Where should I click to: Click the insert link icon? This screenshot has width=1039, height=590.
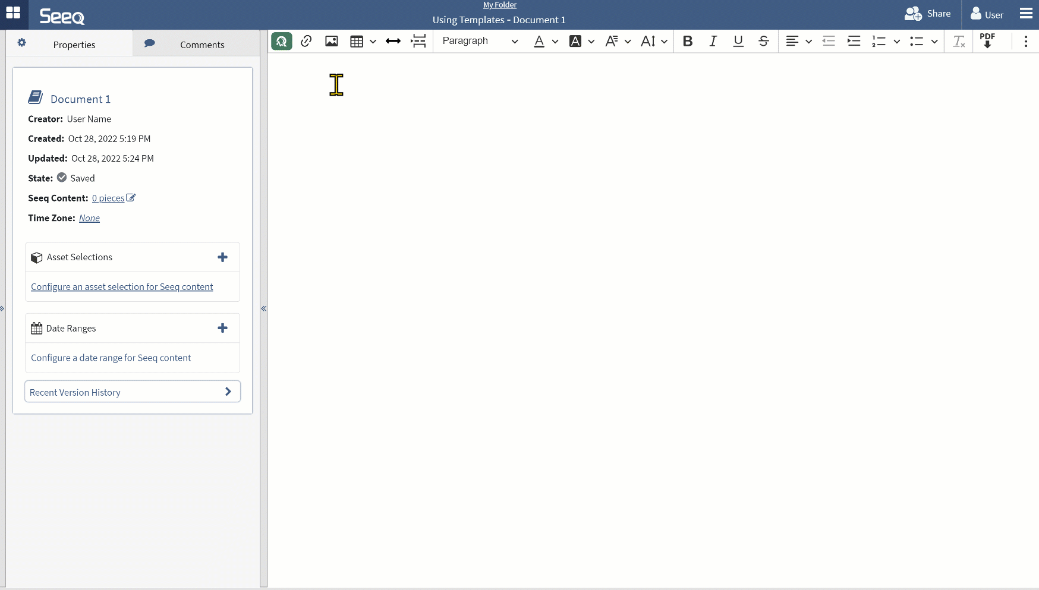(x=307, y=41)
